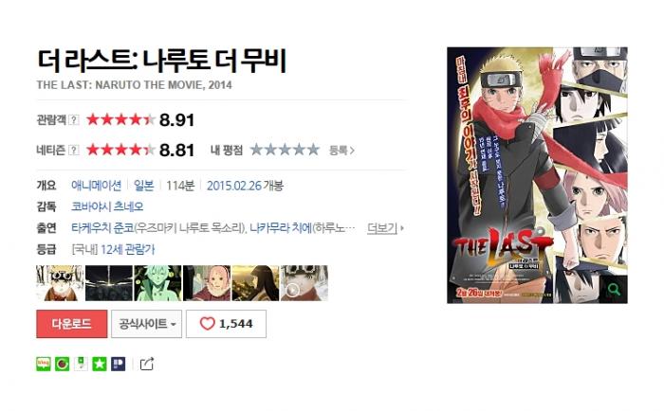Open the share arrow icon
The height and width of the screenshot is (411, 664).
coord(146,364)
